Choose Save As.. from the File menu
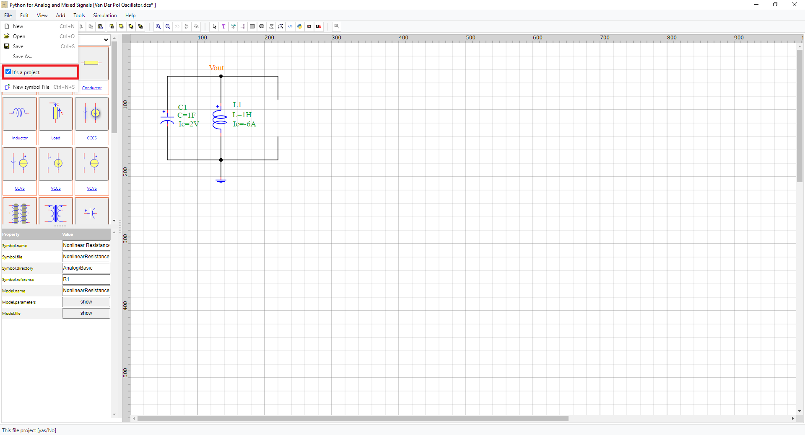Screen dimensions: 805x435 click(x=39, y=57)
